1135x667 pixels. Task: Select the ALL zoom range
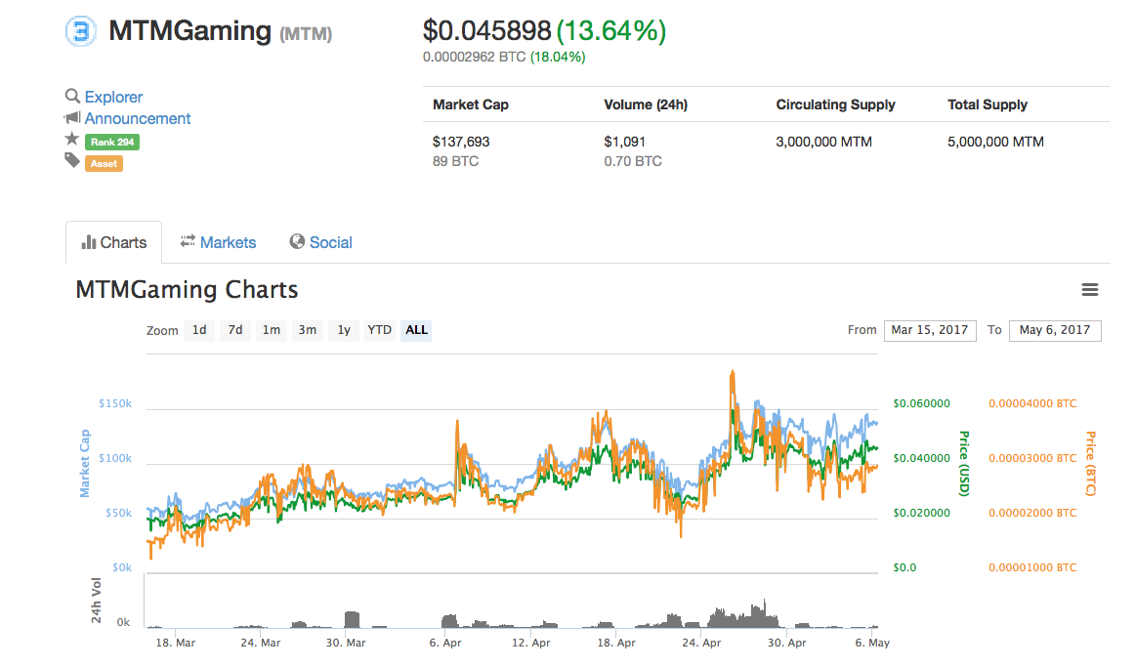click(416, 330)
